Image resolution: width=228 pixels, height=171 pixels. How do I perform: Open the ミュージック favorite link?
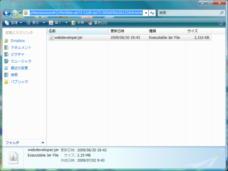(21, 61)
